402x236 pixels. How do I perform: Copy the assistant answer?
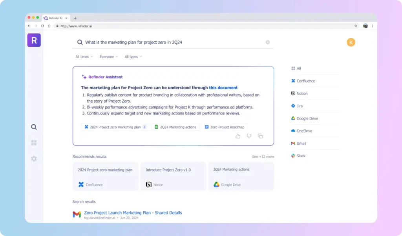tap(260, 136)
